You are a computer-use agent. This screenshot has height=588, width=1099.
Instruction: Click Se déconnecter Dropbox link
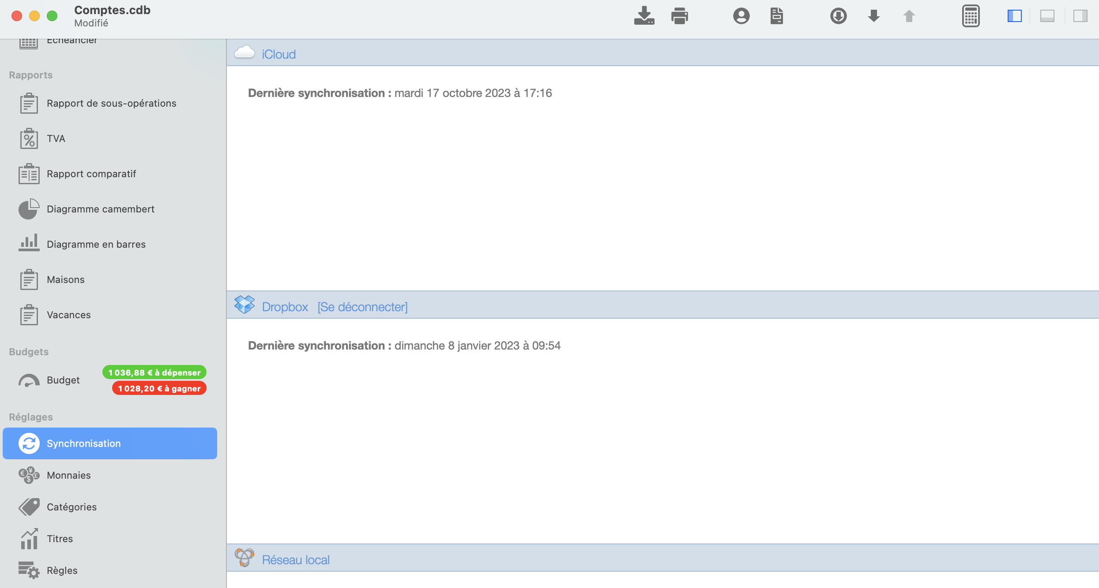[362, 305]
